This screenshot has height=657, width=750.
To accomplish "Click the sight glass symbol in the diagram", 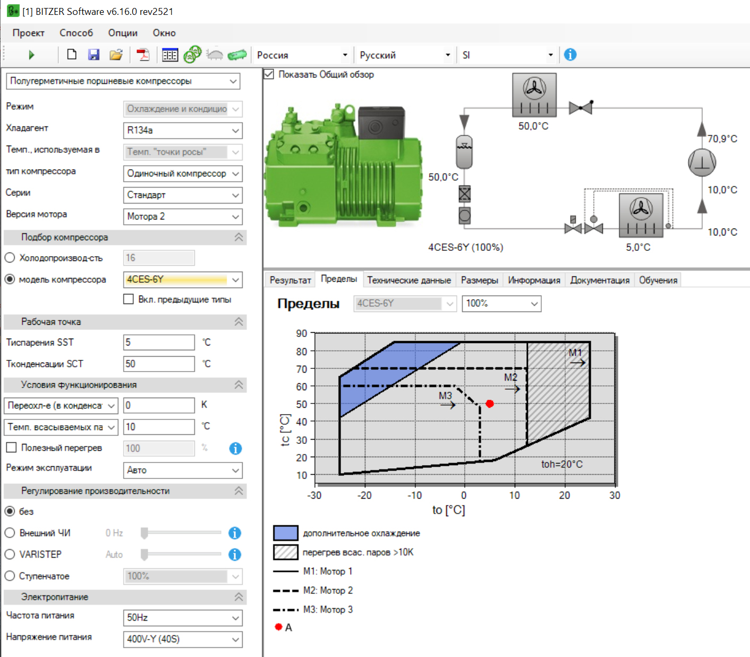I will pyautogui.click(x=464, y=215).
